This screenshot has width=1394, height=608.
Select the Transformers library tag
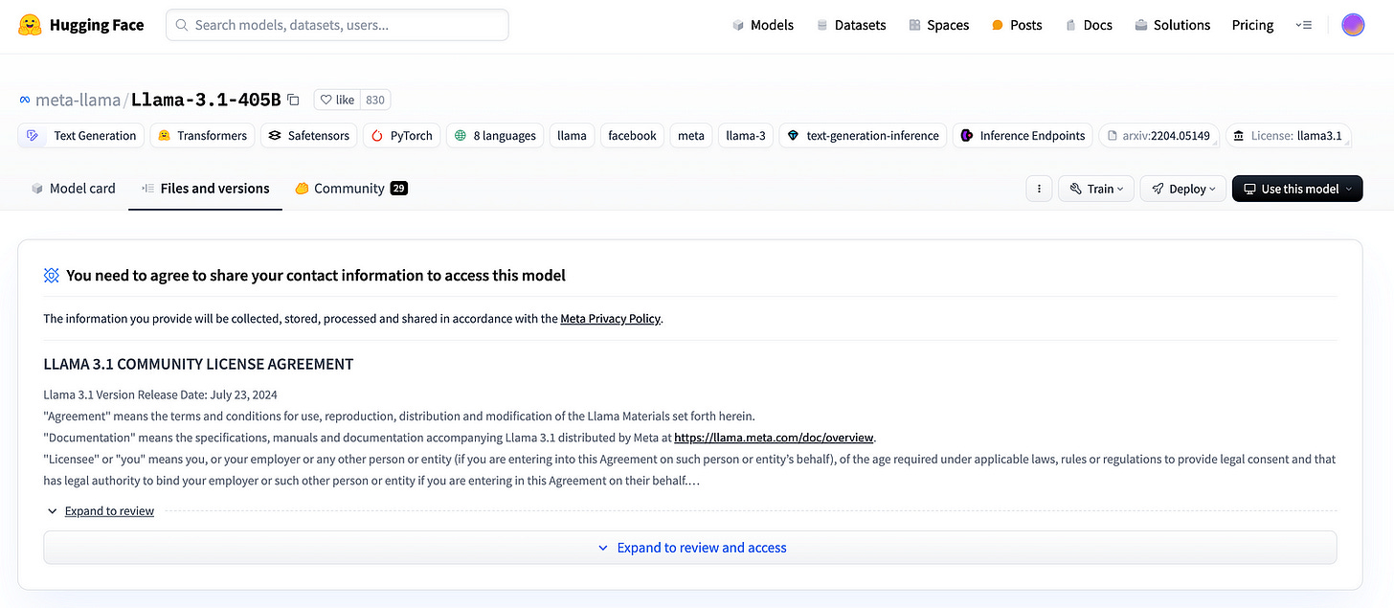[x=201, y=135]
